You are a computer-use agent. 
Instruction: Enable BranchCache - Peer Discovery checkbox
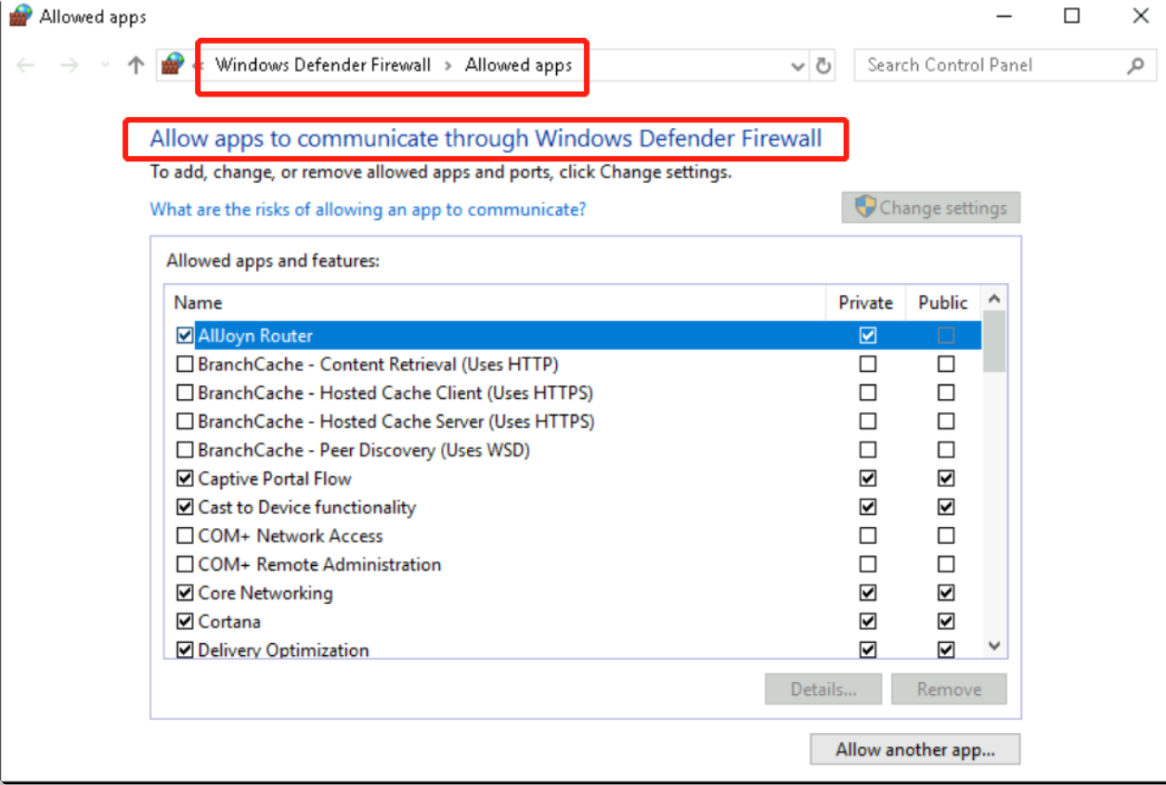(x=185, y=451)
